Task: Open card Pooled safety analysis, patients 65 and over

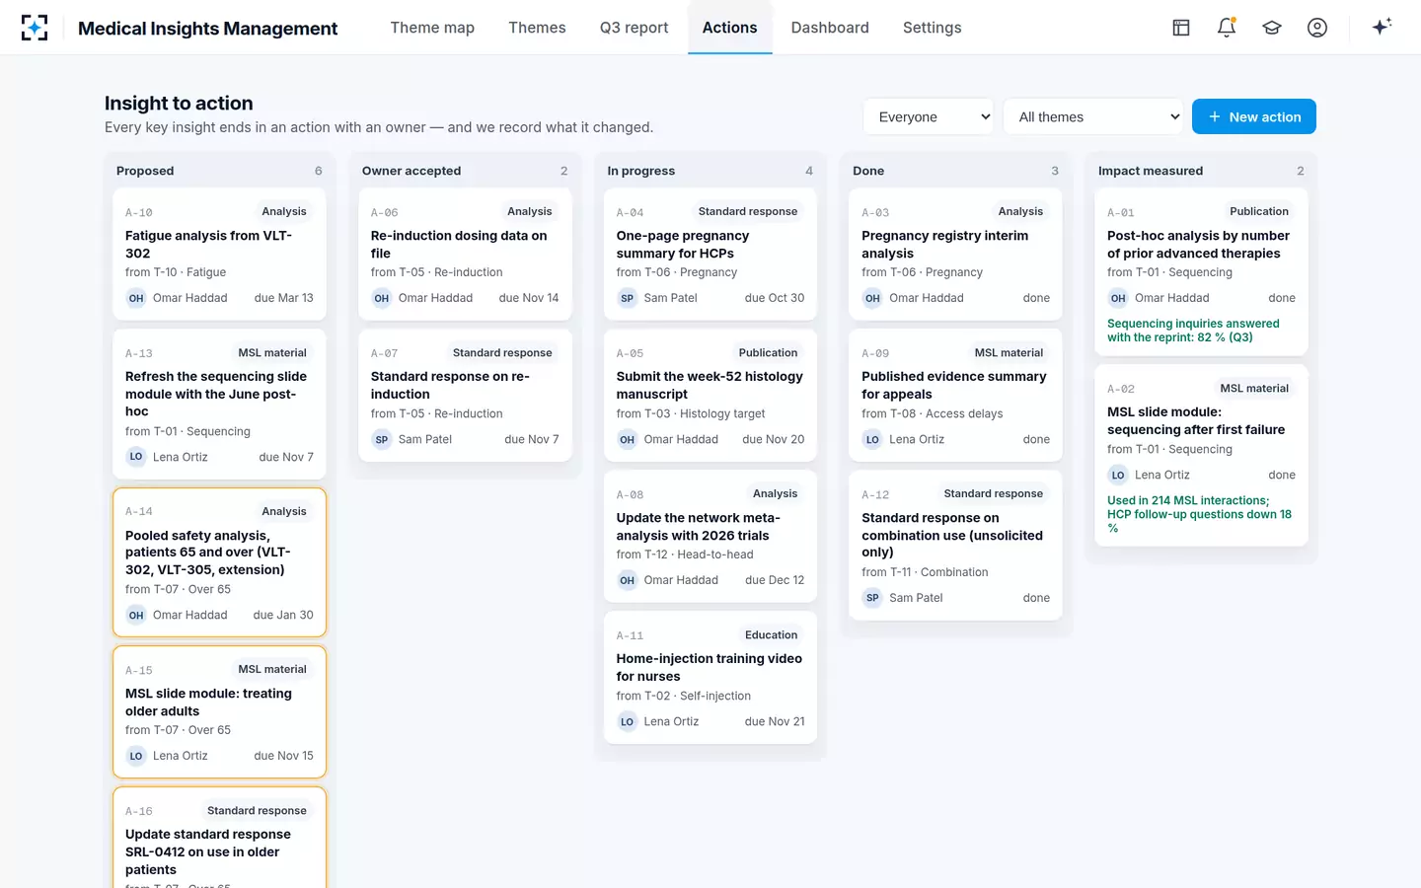Action: point(219,562)
